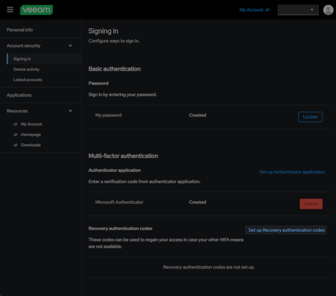Open My Account link in header
336x296 pixels.
point(251,10)
